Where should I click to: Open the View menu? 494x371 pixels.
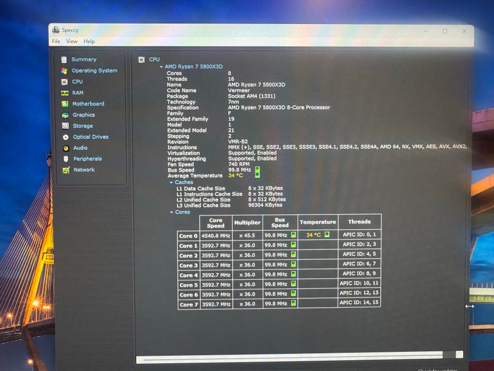[x=72, y=41]
